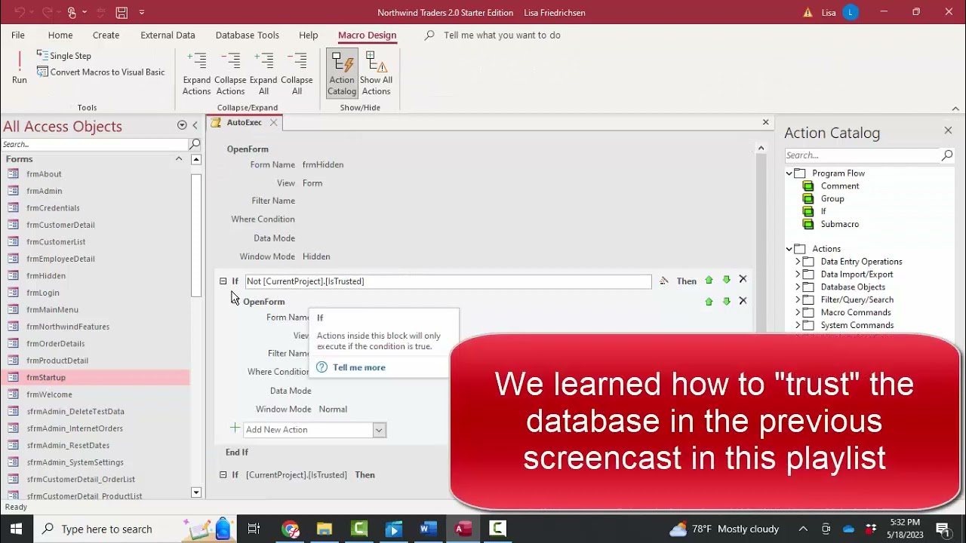The image size is (966, 543).
Task: Collapse the second If block with CurrentProject.IsTrusted
Action: tap(223, 475)
